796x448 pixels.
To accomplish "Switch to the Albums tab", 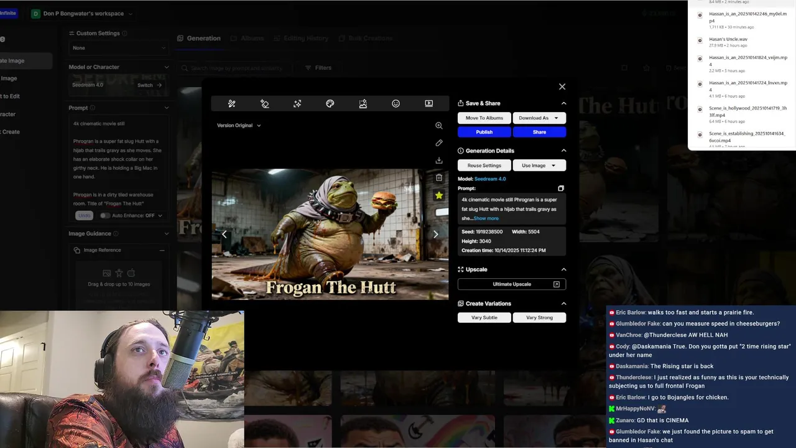I will pyautogui.click(x=248, y=39).
